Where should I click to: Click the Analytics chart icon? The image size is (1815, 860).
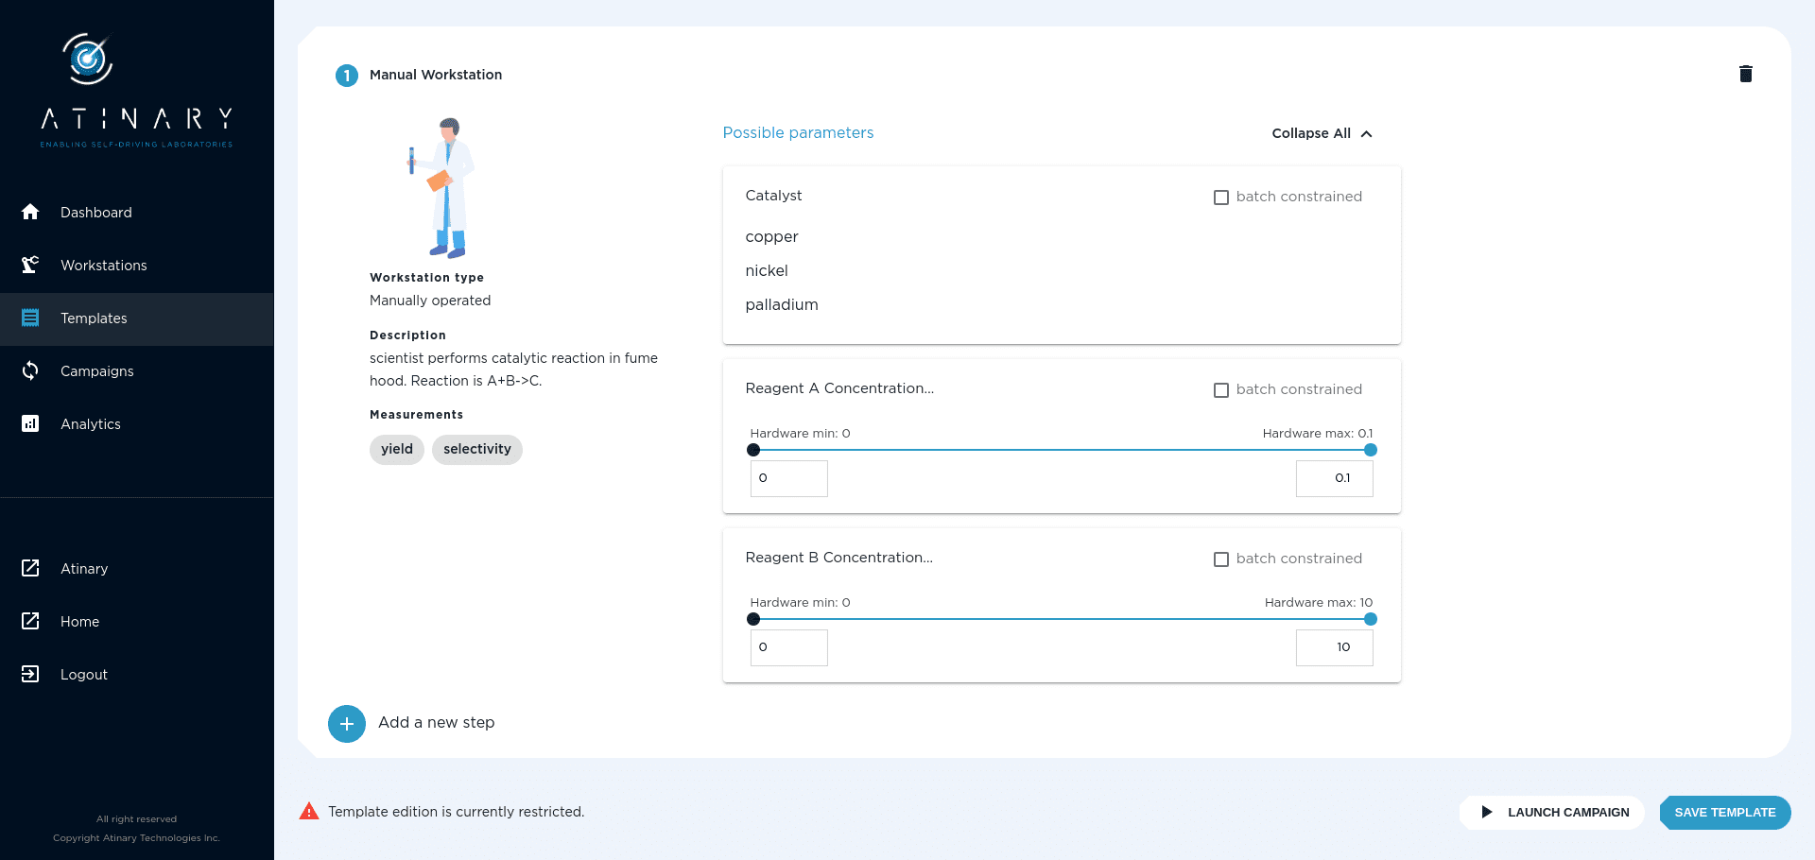30,423
